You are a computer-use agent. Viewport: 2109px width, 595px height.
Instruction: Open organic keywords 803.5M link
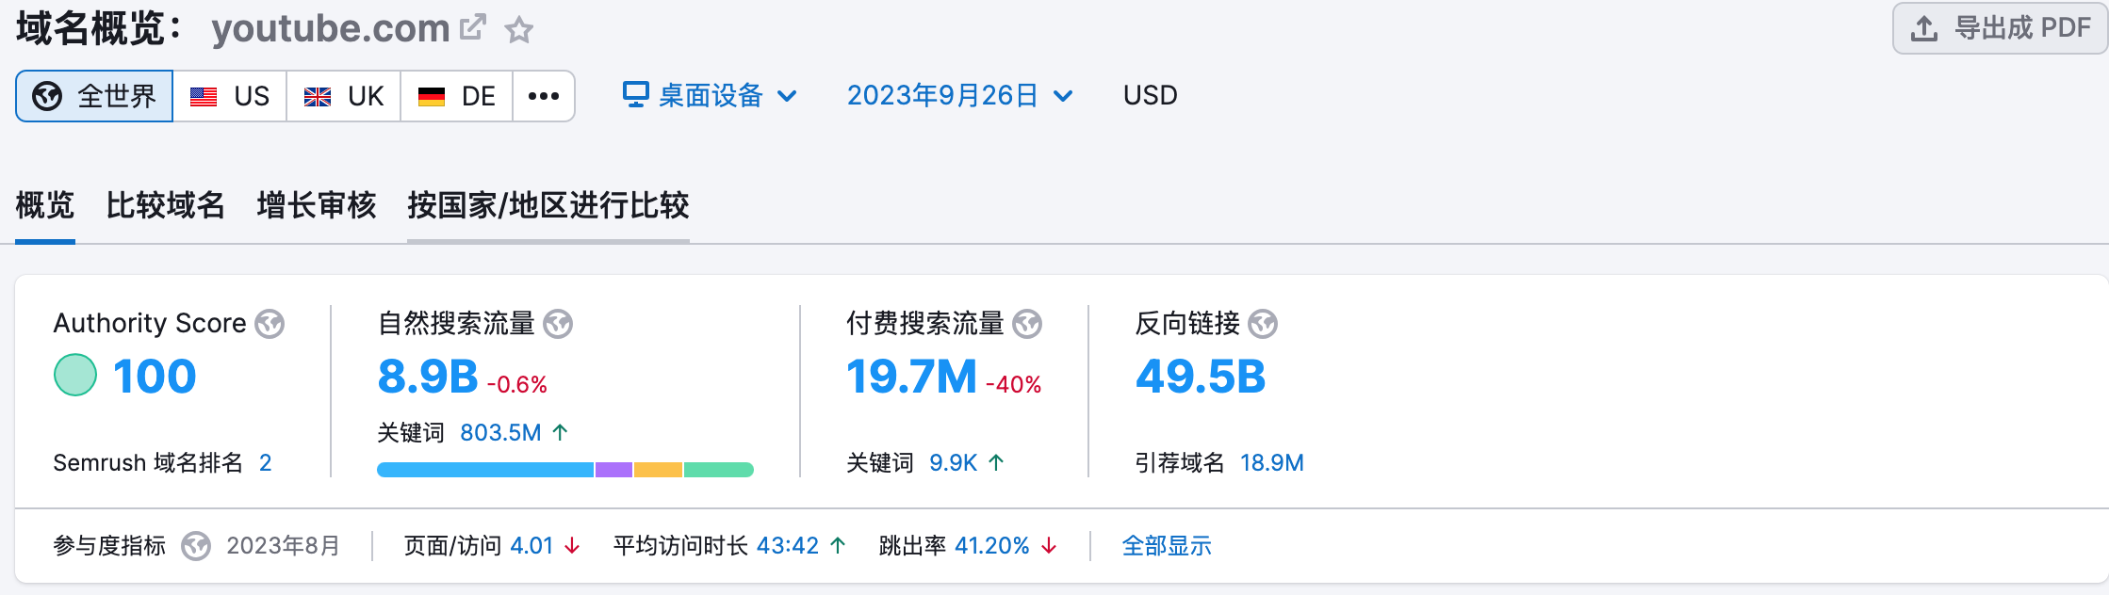pyautogui.click(x=500, y=432)
